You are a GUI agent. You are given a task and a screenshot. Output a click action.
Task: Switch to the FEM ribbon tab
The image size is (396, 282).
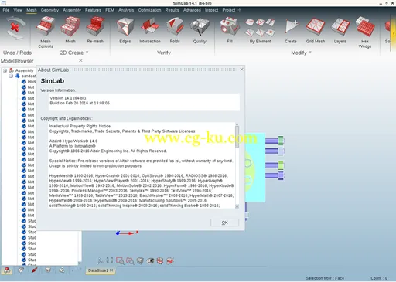(x=110, y=10)
